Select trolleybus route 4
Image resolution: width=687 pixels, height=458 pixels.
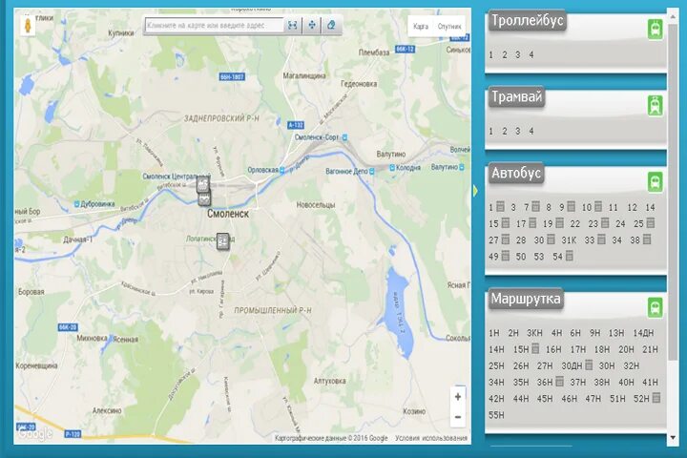pyautogui.click(x=531, y=54)
